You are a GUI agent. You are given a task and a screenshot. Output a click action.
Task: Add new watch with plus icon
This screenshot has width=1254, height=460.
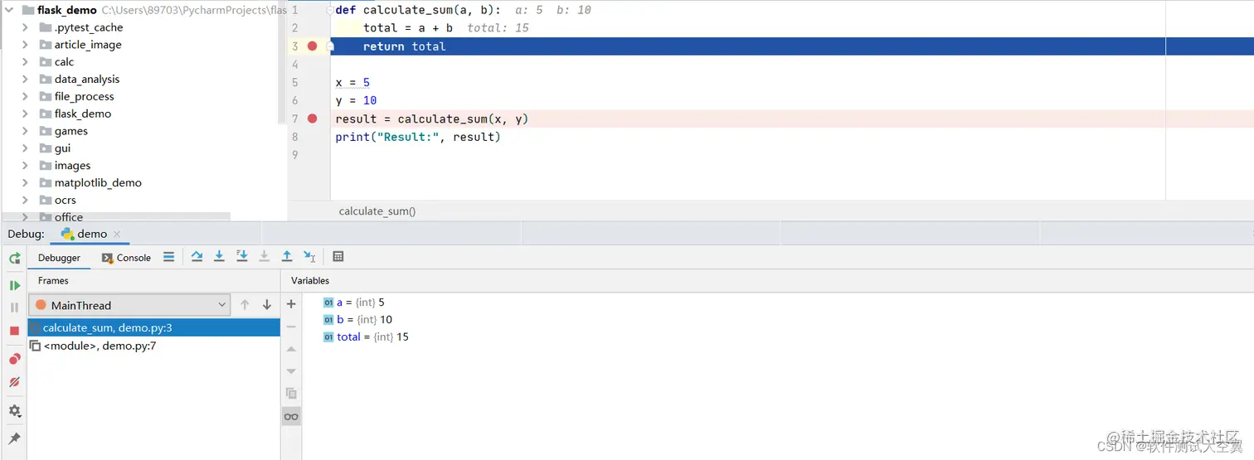291,304
